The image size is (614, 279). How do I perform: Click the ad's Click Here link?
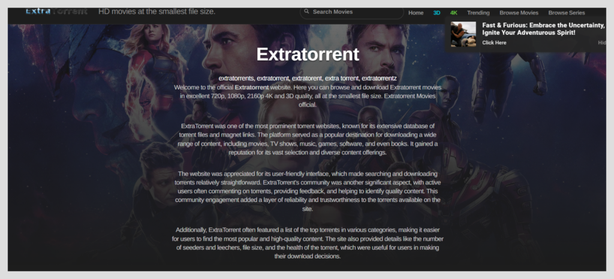494,43
